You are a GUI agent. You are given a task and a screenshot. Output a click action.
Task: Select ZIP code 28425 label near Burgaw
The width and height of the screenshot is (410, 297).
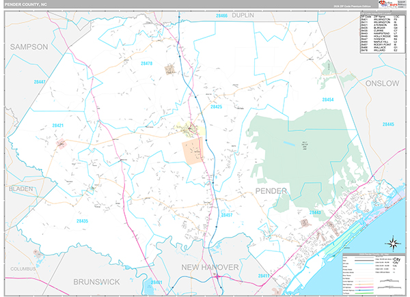coord(216,107)
